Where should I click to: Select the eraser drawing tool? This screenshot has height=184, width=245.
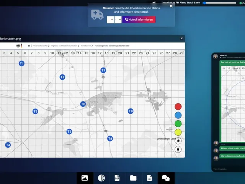(178, 141)
